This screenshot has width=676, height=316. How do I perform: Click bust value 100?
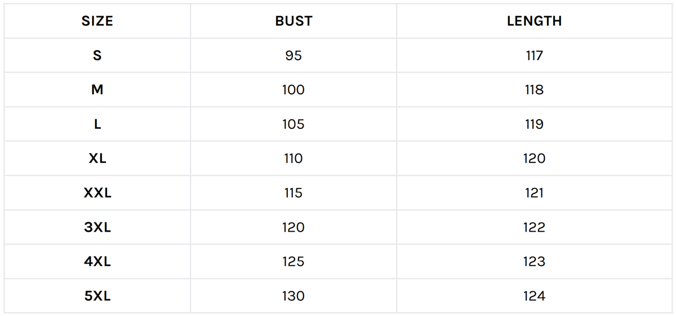293,90
